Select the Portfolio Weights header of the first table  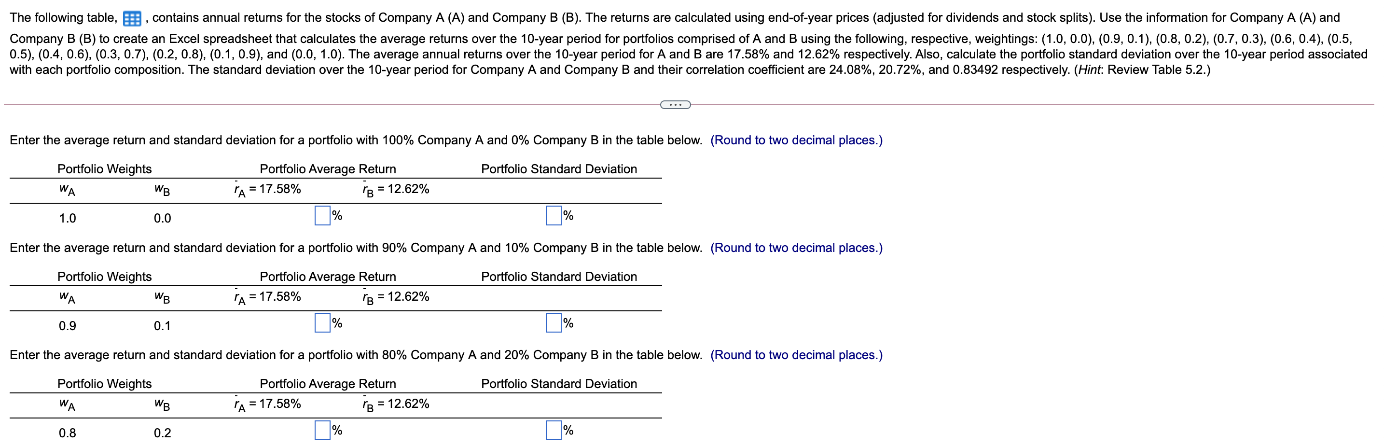pyautogui.click(x=105, y=169)
